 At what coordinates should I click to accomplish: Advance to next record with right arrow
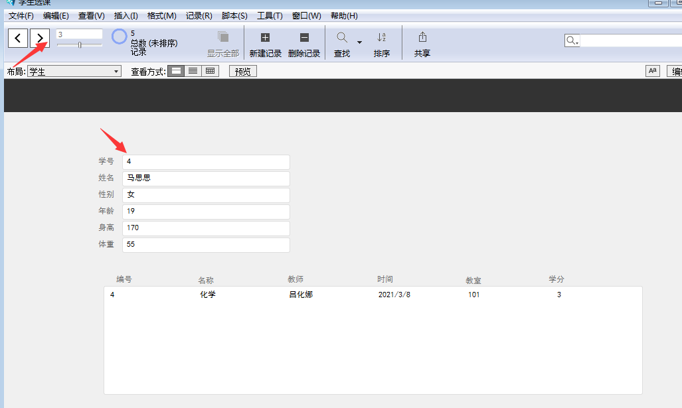pyautogui.click(x=39, y=38)
